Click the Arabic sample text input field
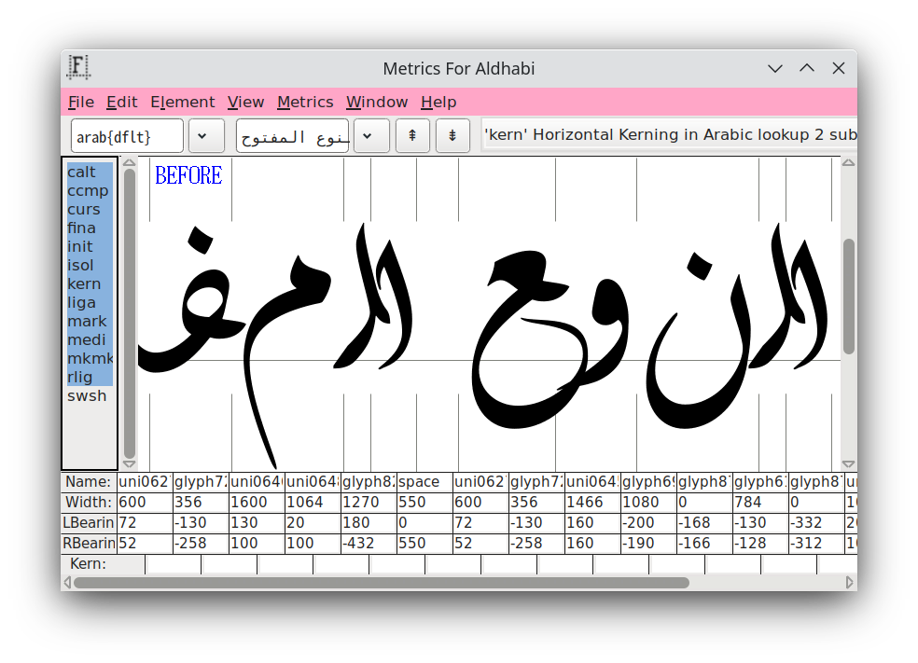Viewport: 918px width, 663px height. pos(292,136)
